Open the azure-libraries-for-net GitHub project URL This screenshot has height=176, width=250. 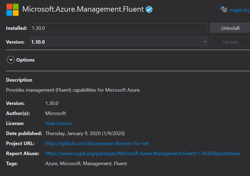(x=97, y=143)
